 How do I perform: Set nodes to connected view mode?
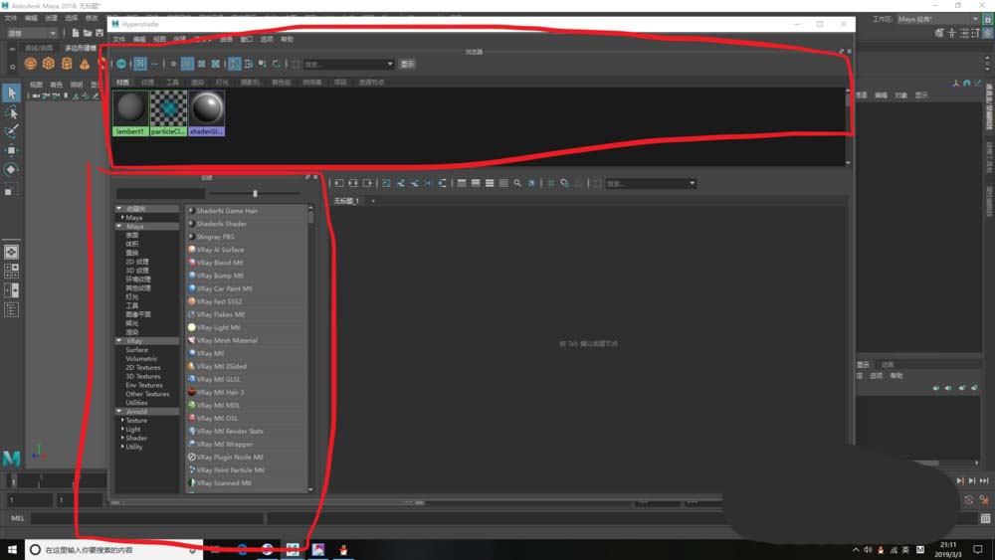tap(476, 183)
